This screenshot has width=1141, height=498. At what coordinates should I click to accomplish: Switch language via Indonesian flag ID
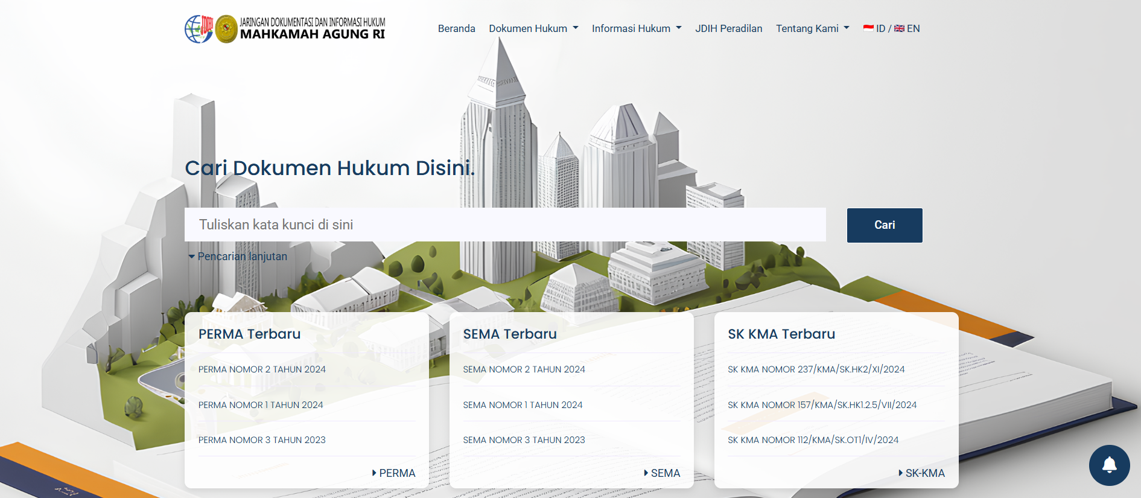pyautogui.click(x=874, y=28)
